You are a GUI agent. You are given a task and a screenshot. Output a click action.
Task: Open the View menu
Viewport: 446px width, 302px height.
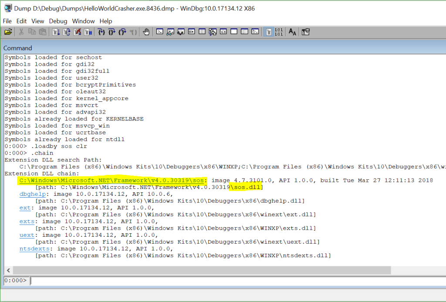38,21
